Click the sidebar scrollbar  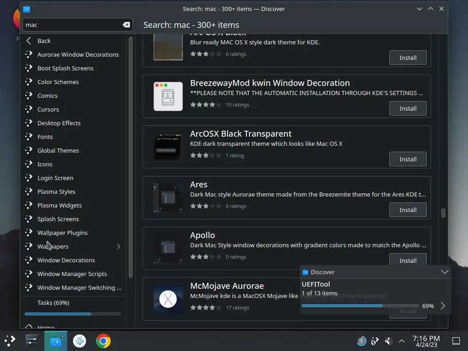click(x=130, y=157)
